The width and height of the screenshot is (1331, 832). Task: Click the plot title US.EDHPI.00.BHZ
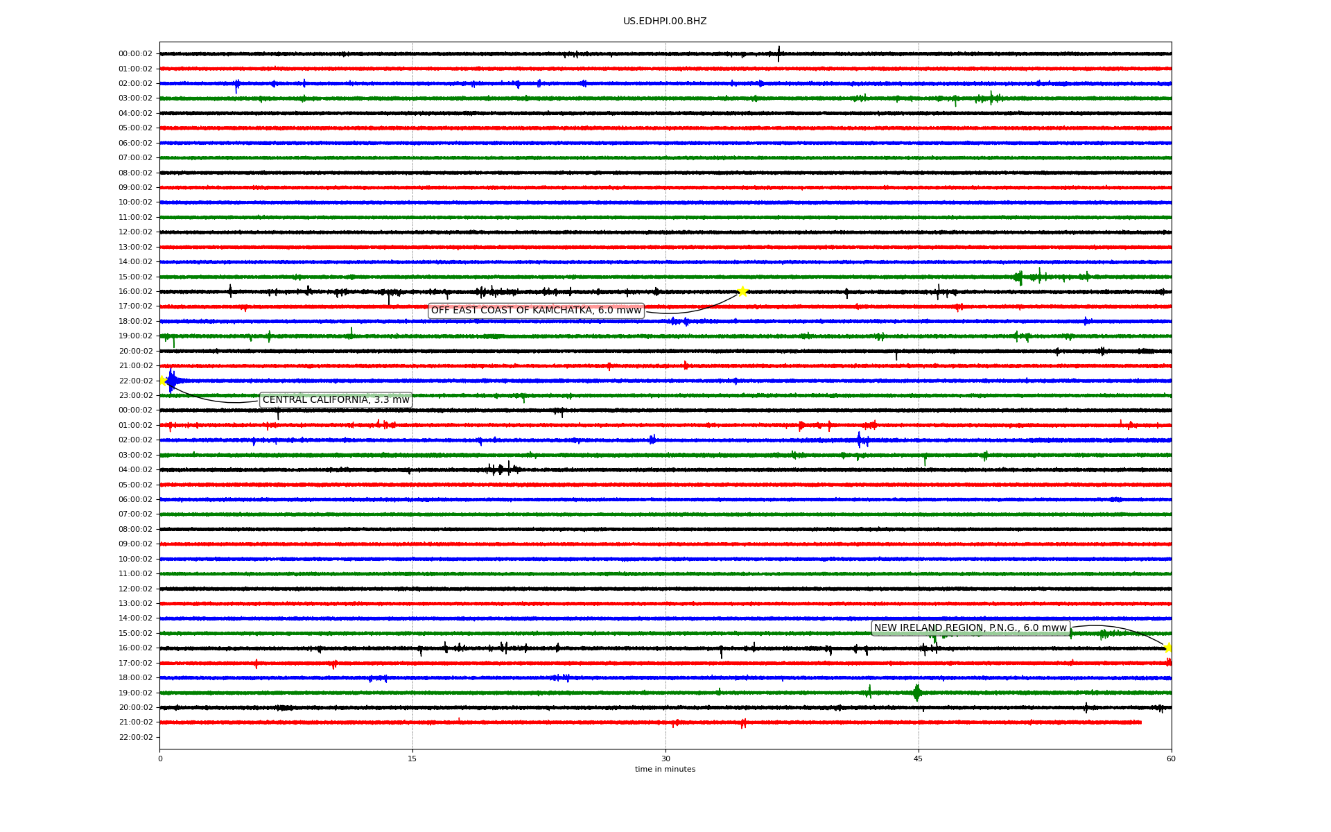click(x=664, y=21)
